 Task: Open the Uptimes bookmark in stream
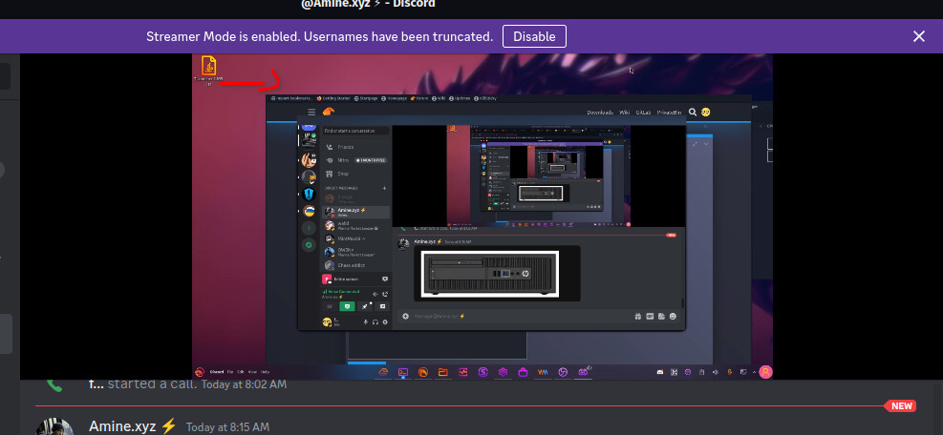[461, 98]
